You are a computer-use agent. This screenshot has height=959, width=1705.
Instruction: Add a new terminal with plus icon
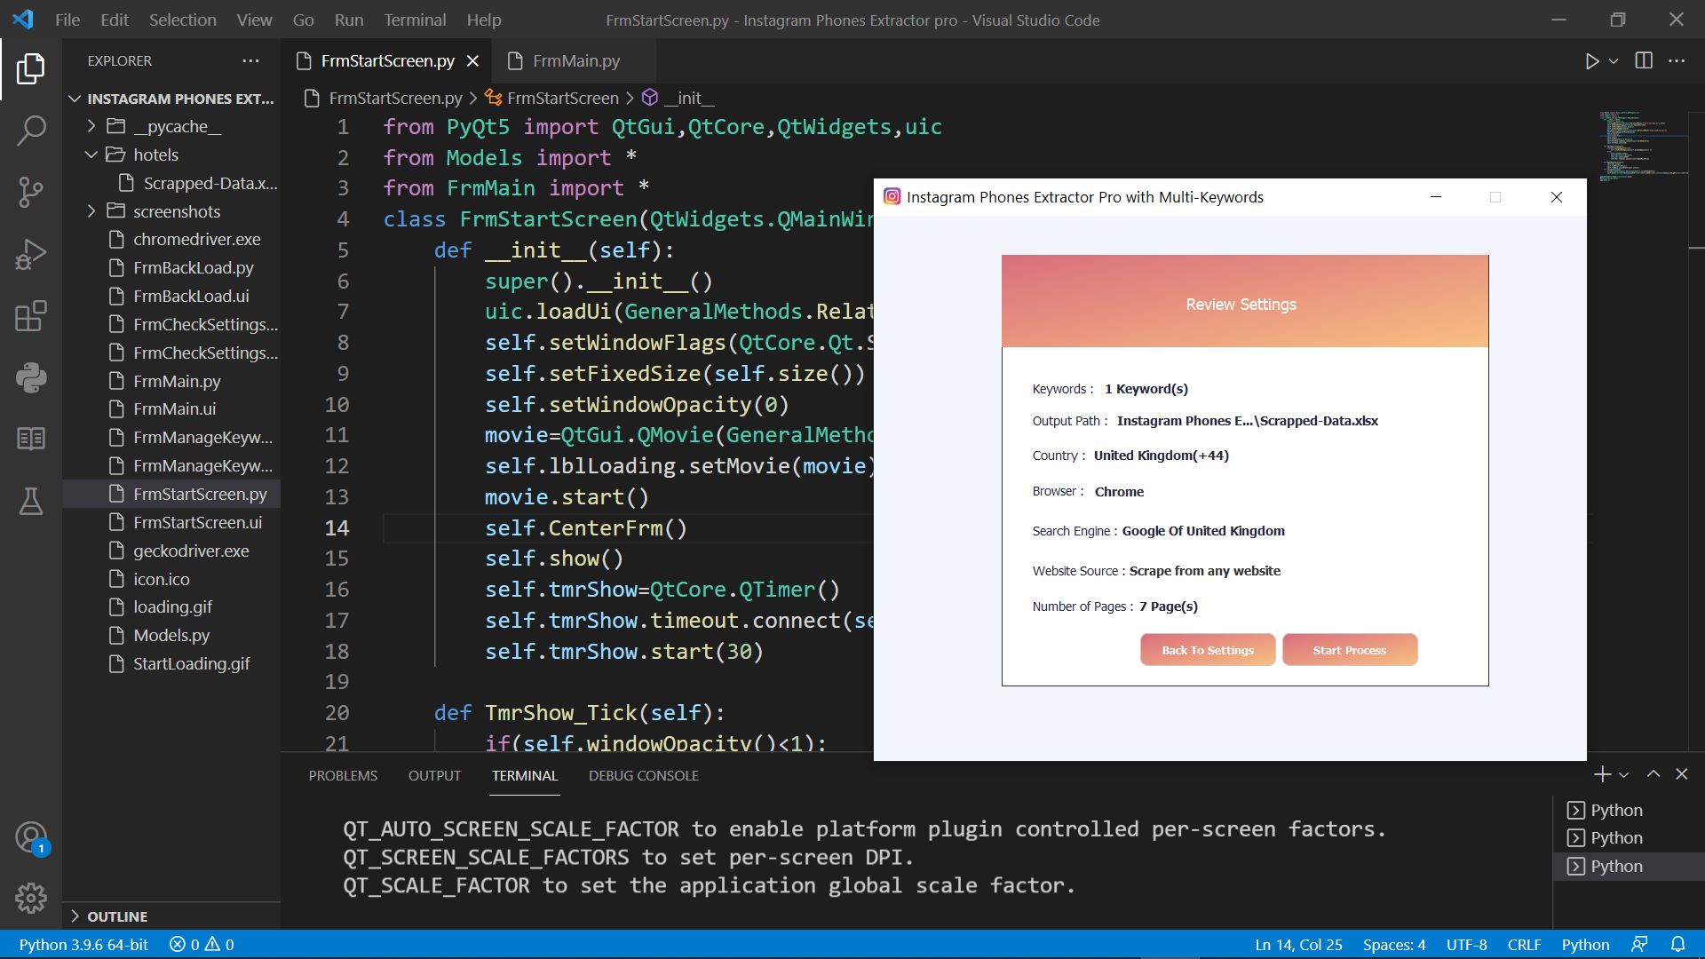click(x=1602, y=774)
